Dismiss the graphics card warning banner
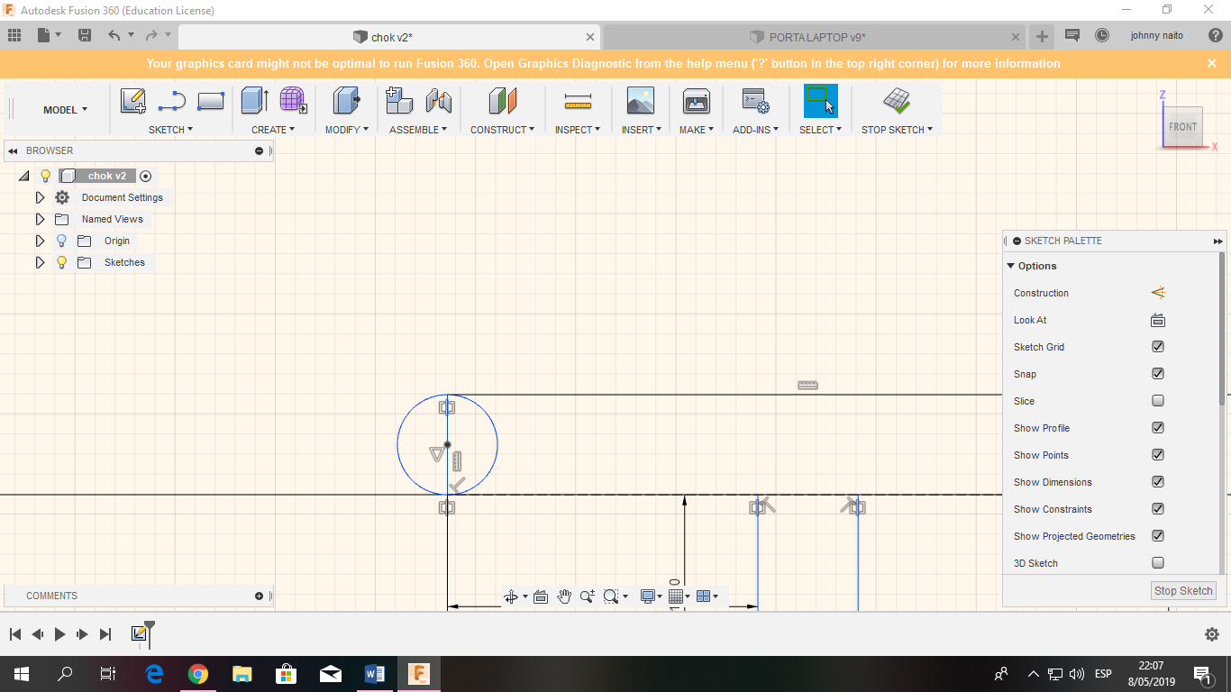 [1212, 63]
